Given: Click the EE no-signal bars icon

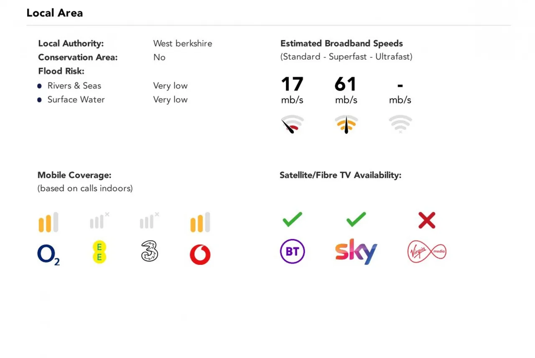Looking at the screenshot, I should [99, 221].
